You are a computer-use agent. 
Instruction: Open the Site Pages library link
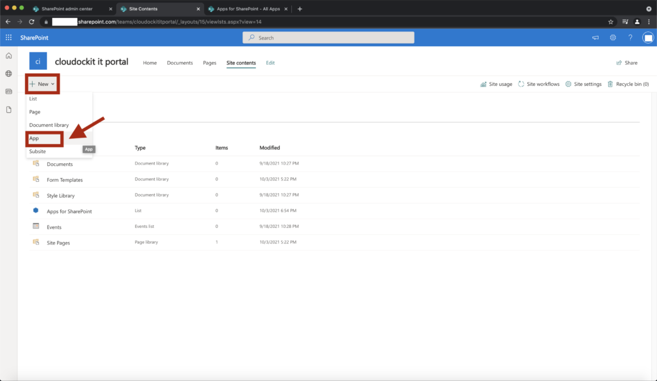(58, 243)
